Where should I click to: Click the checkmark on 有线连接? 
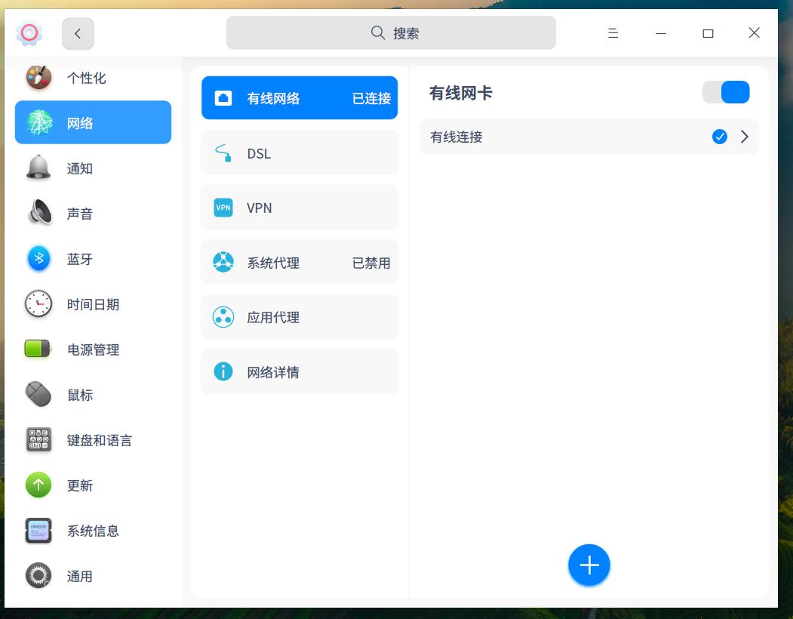[718, 137]
